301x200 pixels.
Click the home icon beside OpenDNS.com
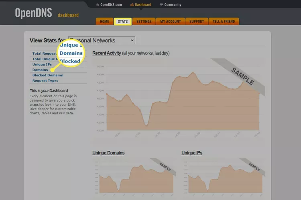pyautogui.click(x=98, y=5)
